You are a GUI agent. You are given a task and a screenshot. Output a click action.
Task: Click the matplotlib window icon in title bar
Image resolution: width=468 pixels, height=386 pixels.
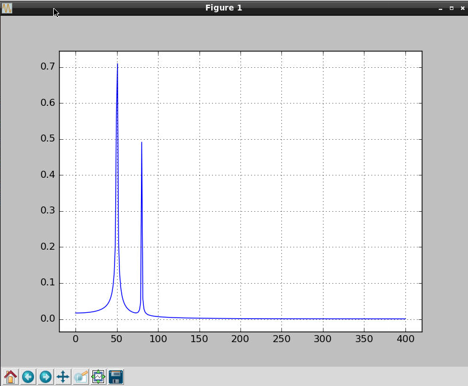tap(7, 8)
